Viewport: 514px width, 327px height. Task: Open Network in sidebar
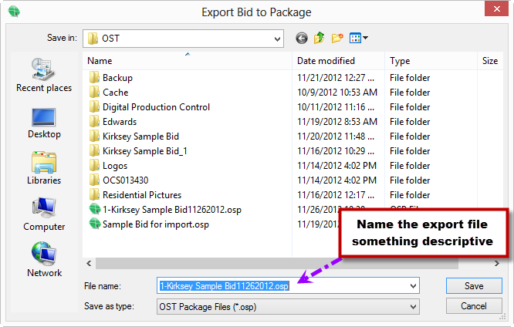click(x=44, y=261)
